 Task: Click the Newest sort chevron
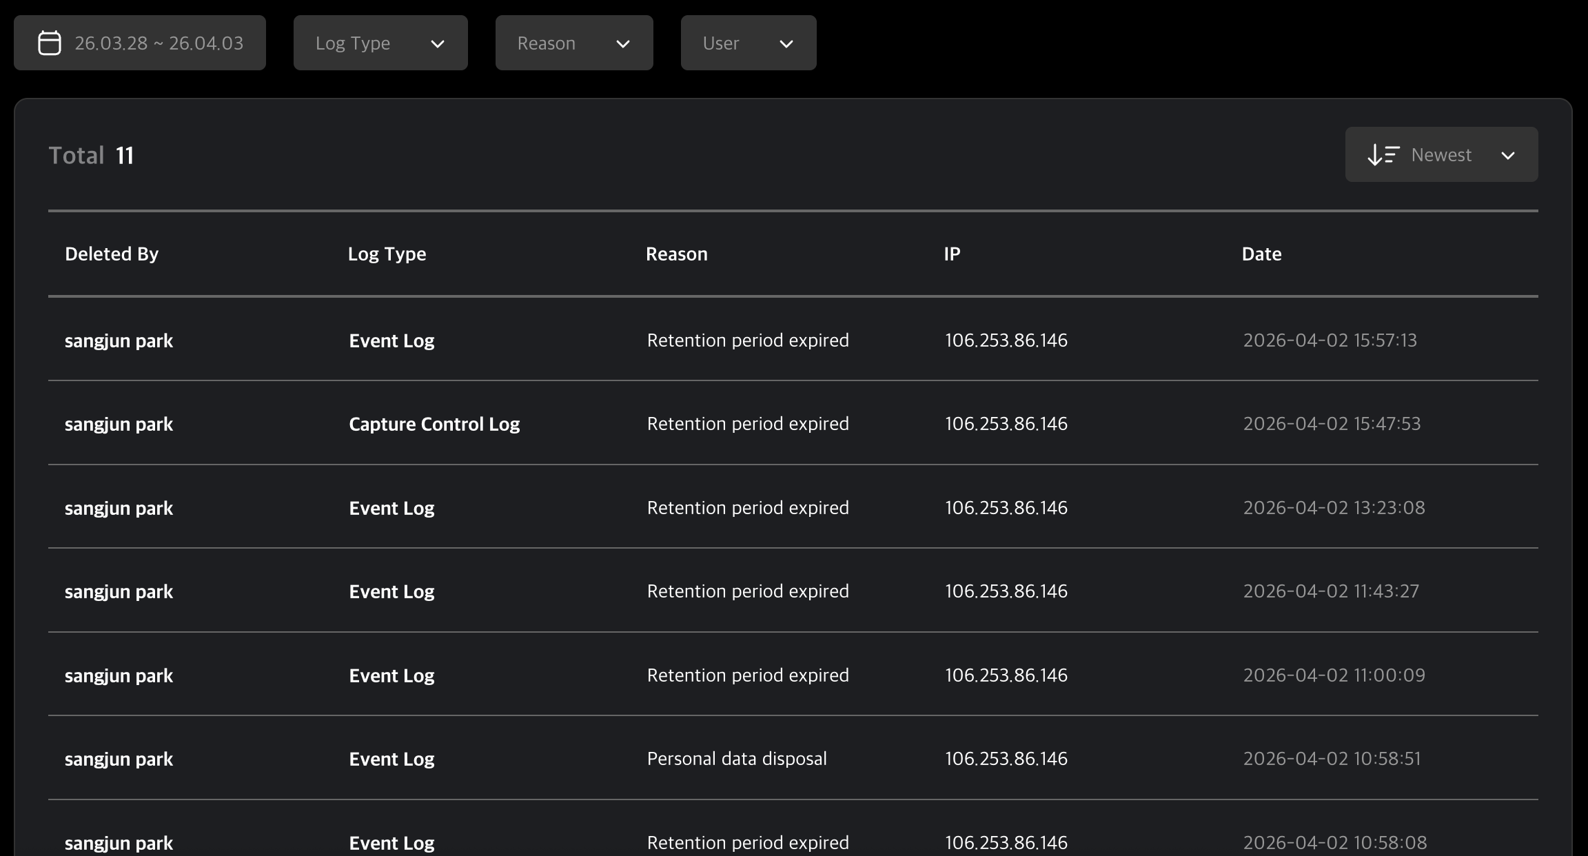click(1508, 155)
